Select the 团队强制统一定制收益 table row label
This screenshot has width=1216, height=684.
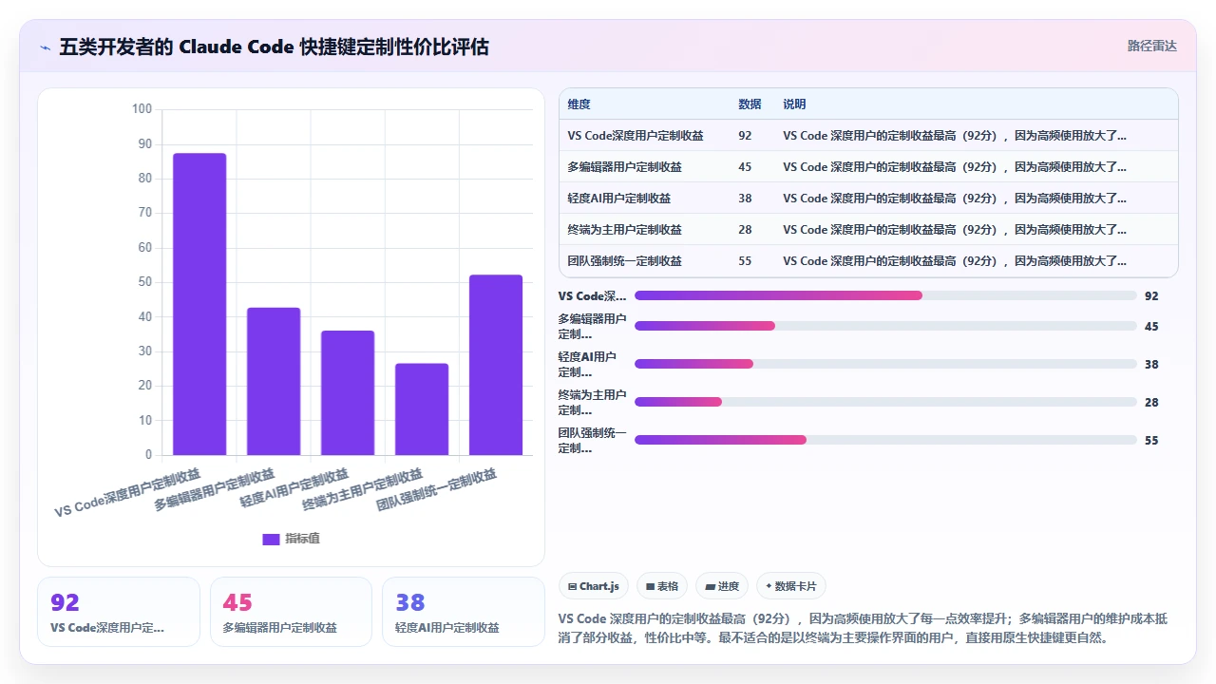pyautogui.click(x=624, y=261)
